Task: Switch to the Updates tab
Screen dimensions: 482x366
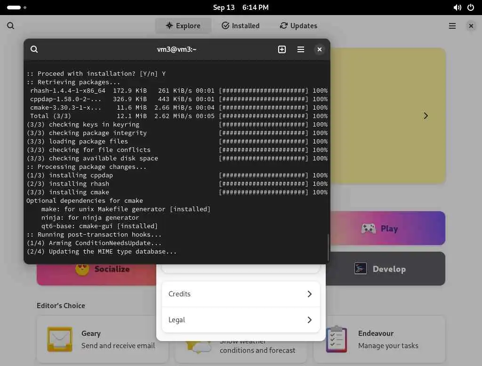Action: [298, 25]
